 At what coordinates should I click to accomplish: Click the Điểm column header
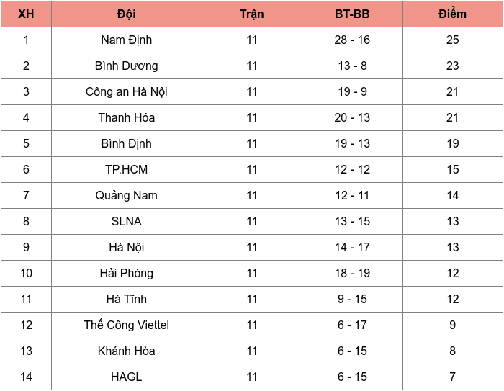[453, 14]
